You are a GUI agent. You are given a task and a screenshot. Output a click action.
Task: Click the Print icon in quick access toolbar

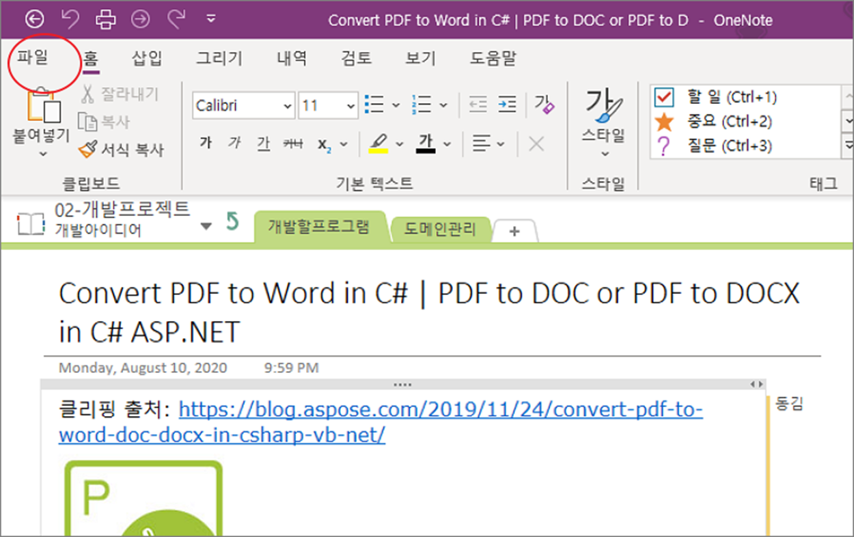(105, 19)
